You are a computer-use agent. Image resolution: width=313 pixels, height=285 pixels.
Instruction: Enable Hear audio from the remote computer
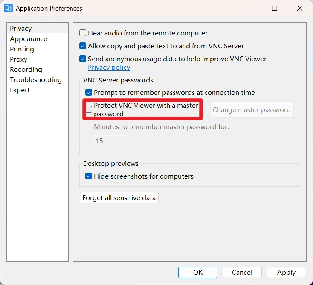point(83,33)
